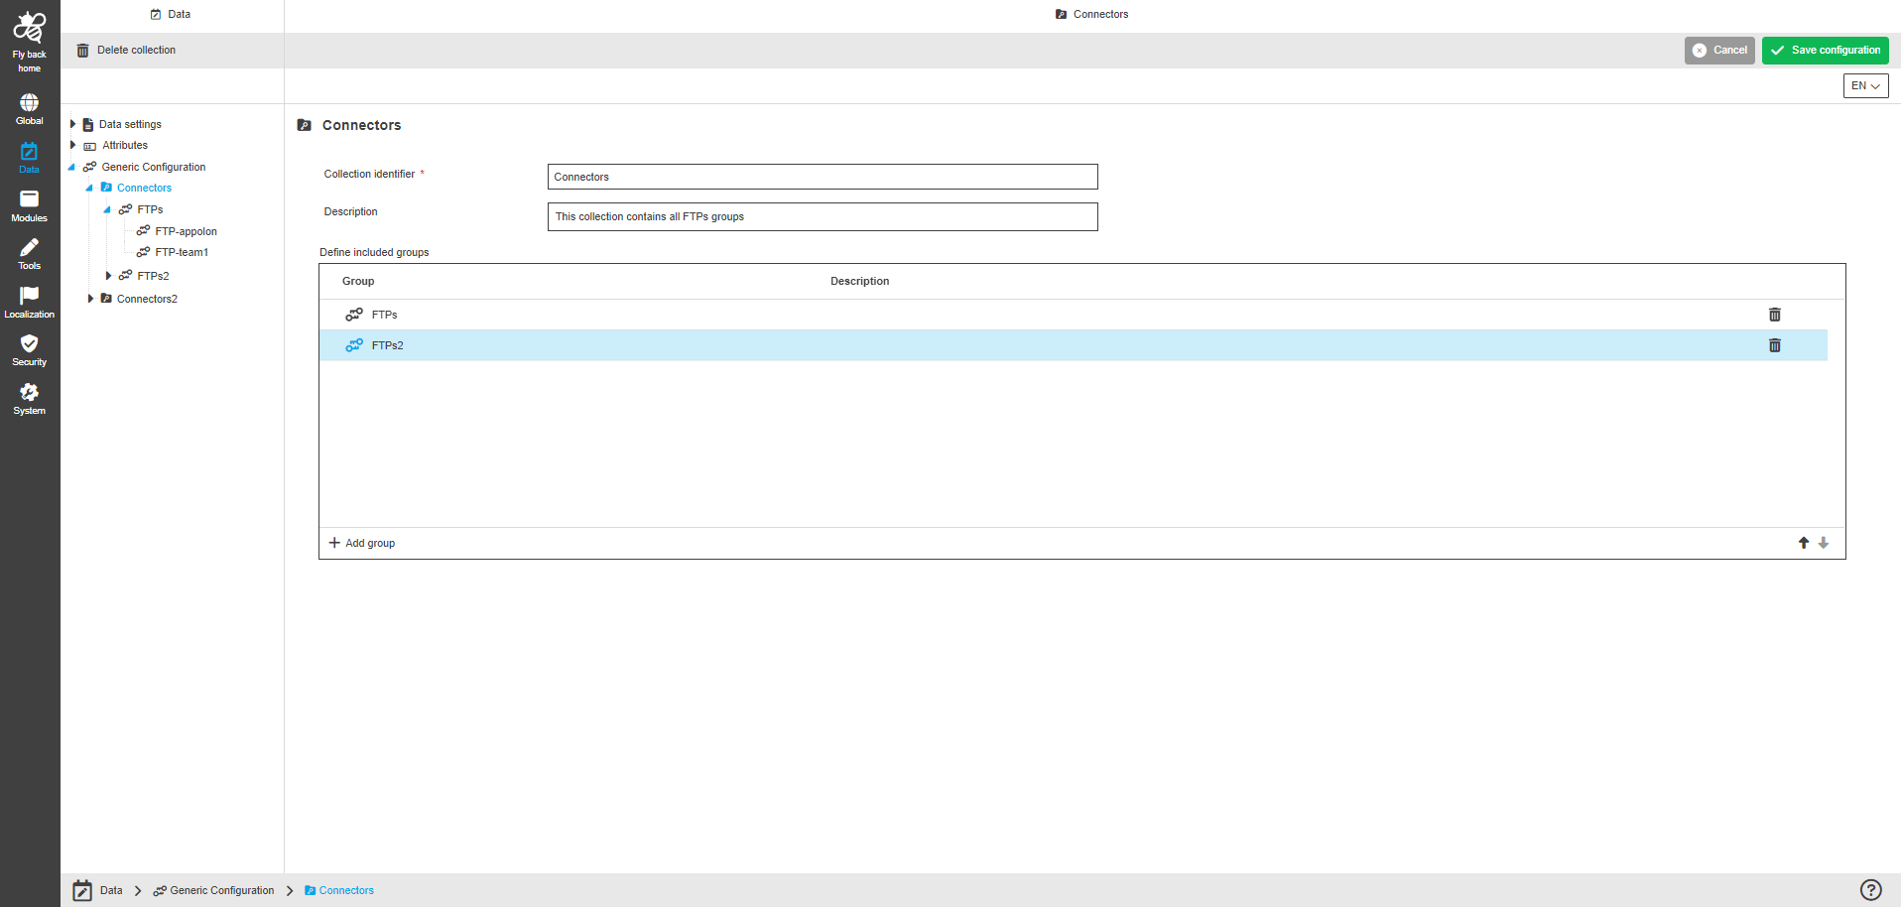Collapse the Generic Configuration node

point(70,166)
